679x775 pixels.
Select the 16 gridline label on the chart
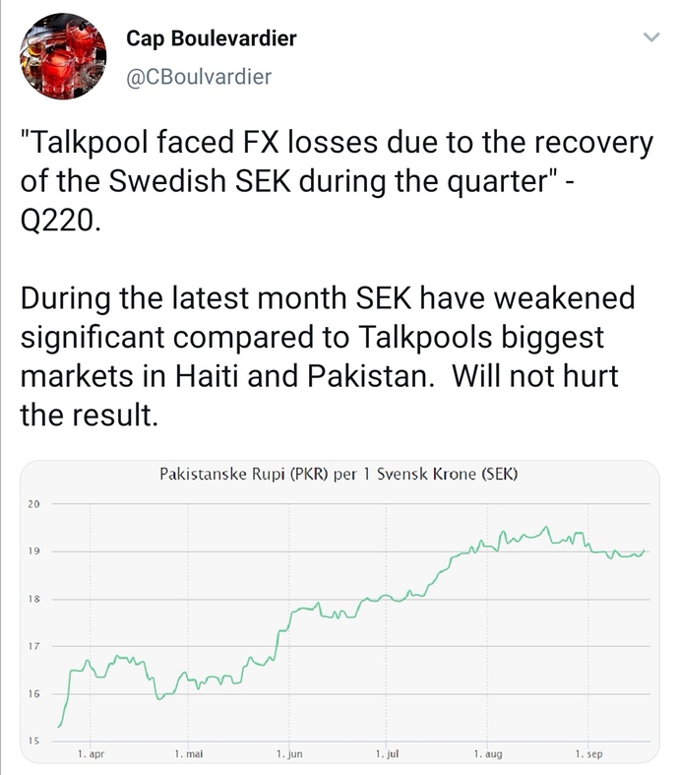(x=33, y=694)
